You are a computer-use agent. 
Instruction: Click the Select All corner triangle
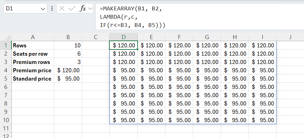point(7,37)
